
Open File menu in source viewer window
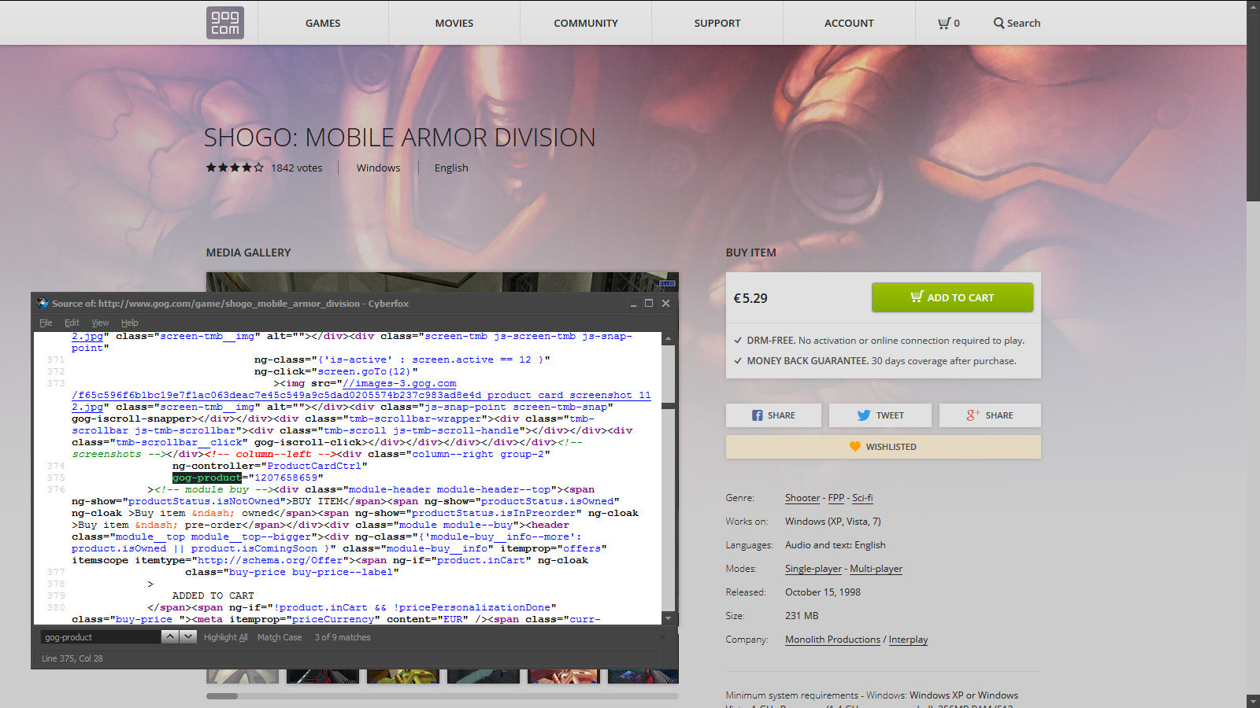(x=46, y=323)
